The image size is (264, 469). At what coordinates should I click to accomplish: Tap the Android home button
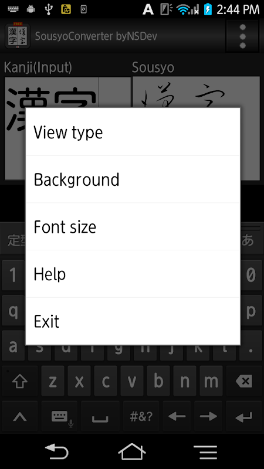pos(131,451)
